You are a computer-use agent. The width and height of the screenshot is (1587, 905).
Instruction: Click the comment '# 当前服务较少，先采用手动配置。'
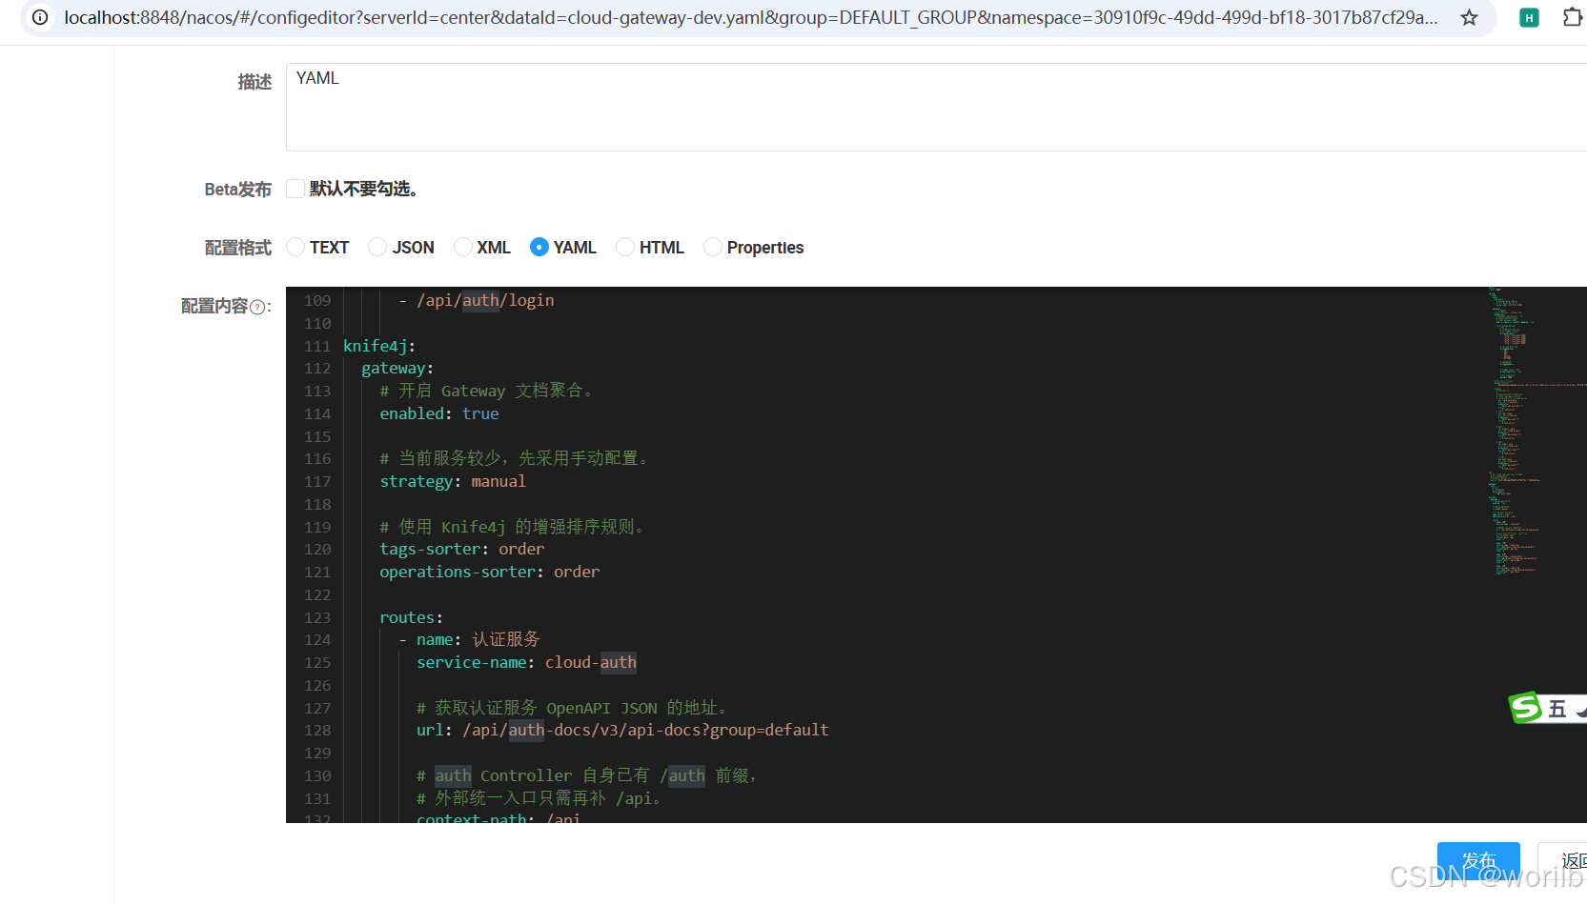(514, 458)
